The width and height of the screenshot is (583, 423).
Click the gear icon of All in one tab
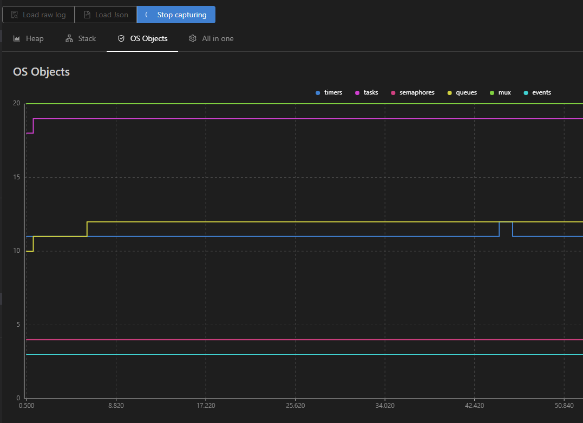pos(193,38)
